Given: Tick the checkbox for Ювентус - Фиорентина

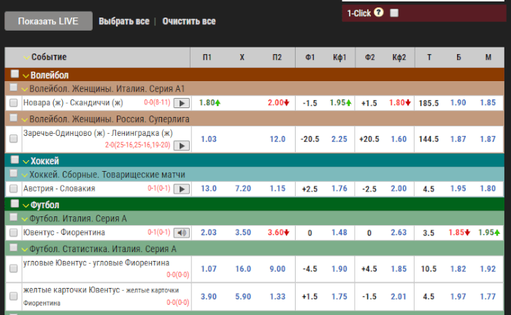Looking at the screenshot, I should 13,233.
